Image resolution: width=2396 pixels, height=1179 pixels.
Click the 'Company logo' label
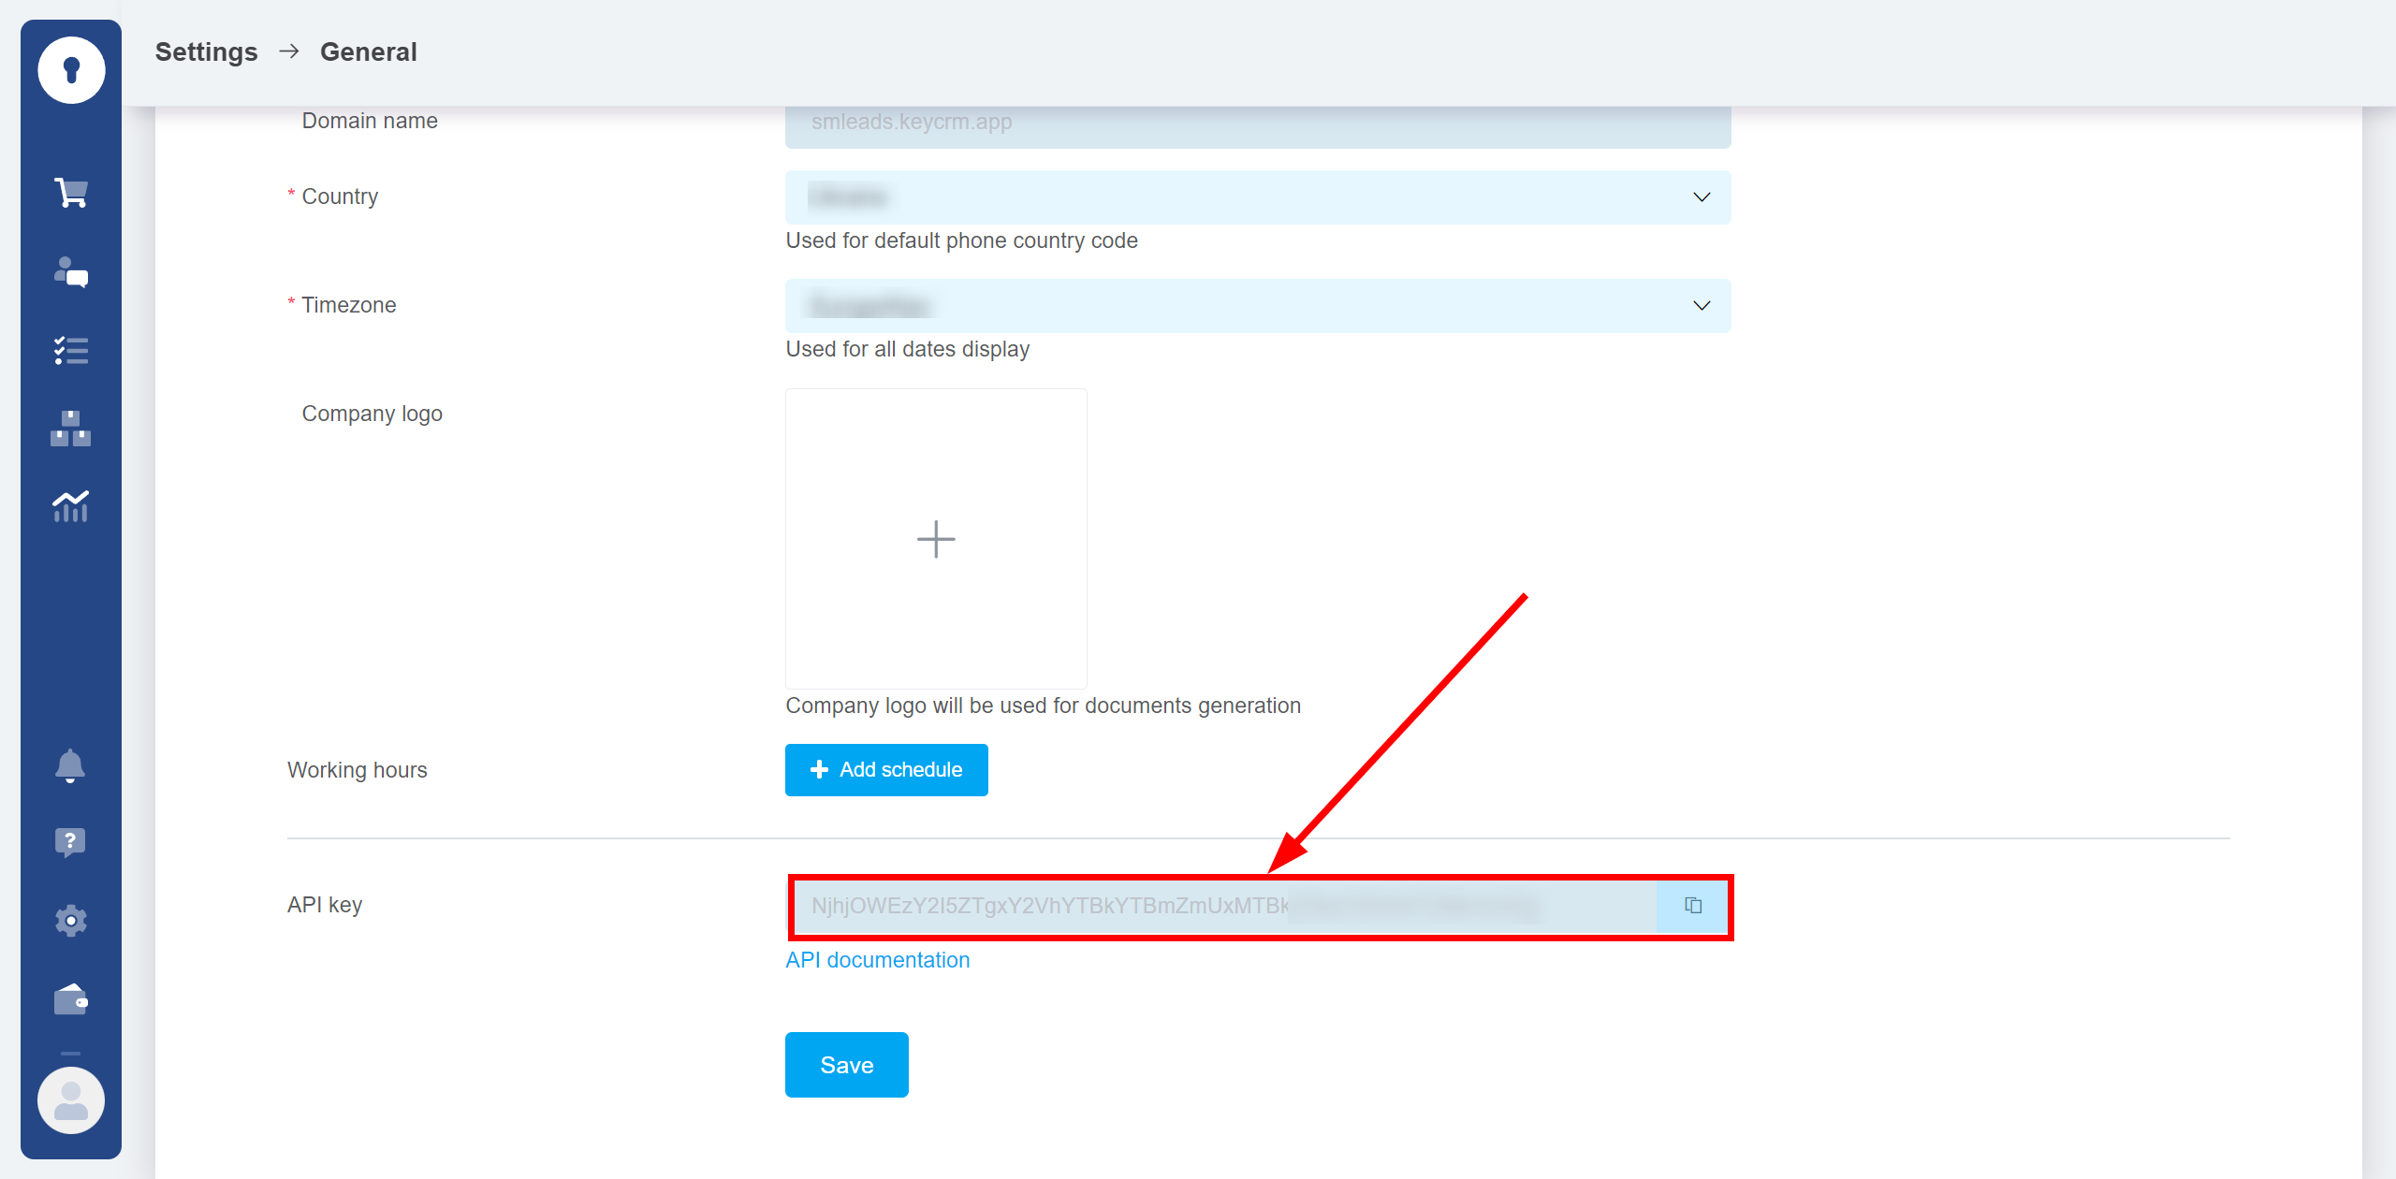373,415
